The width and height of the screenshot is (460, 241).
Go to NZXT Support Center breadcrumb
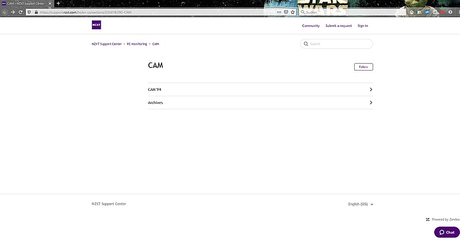(x=106, y=44)
